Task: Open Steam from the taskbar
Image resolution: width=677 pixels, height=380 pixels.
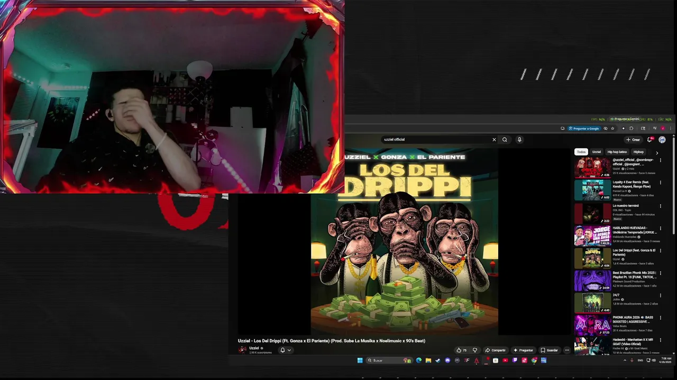Action: (x=438, y=360)
